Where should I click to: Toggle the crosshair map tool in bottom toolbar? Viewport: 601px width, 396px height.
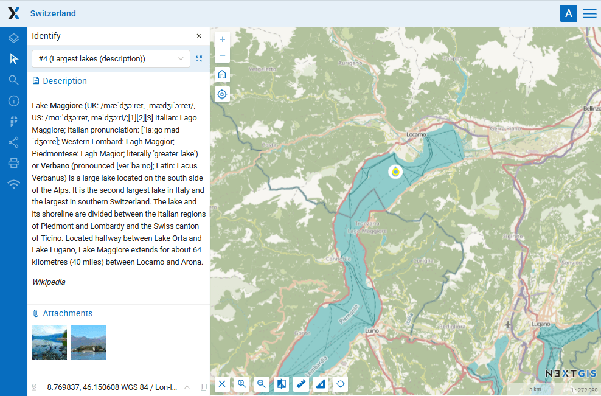click(341, 384)
